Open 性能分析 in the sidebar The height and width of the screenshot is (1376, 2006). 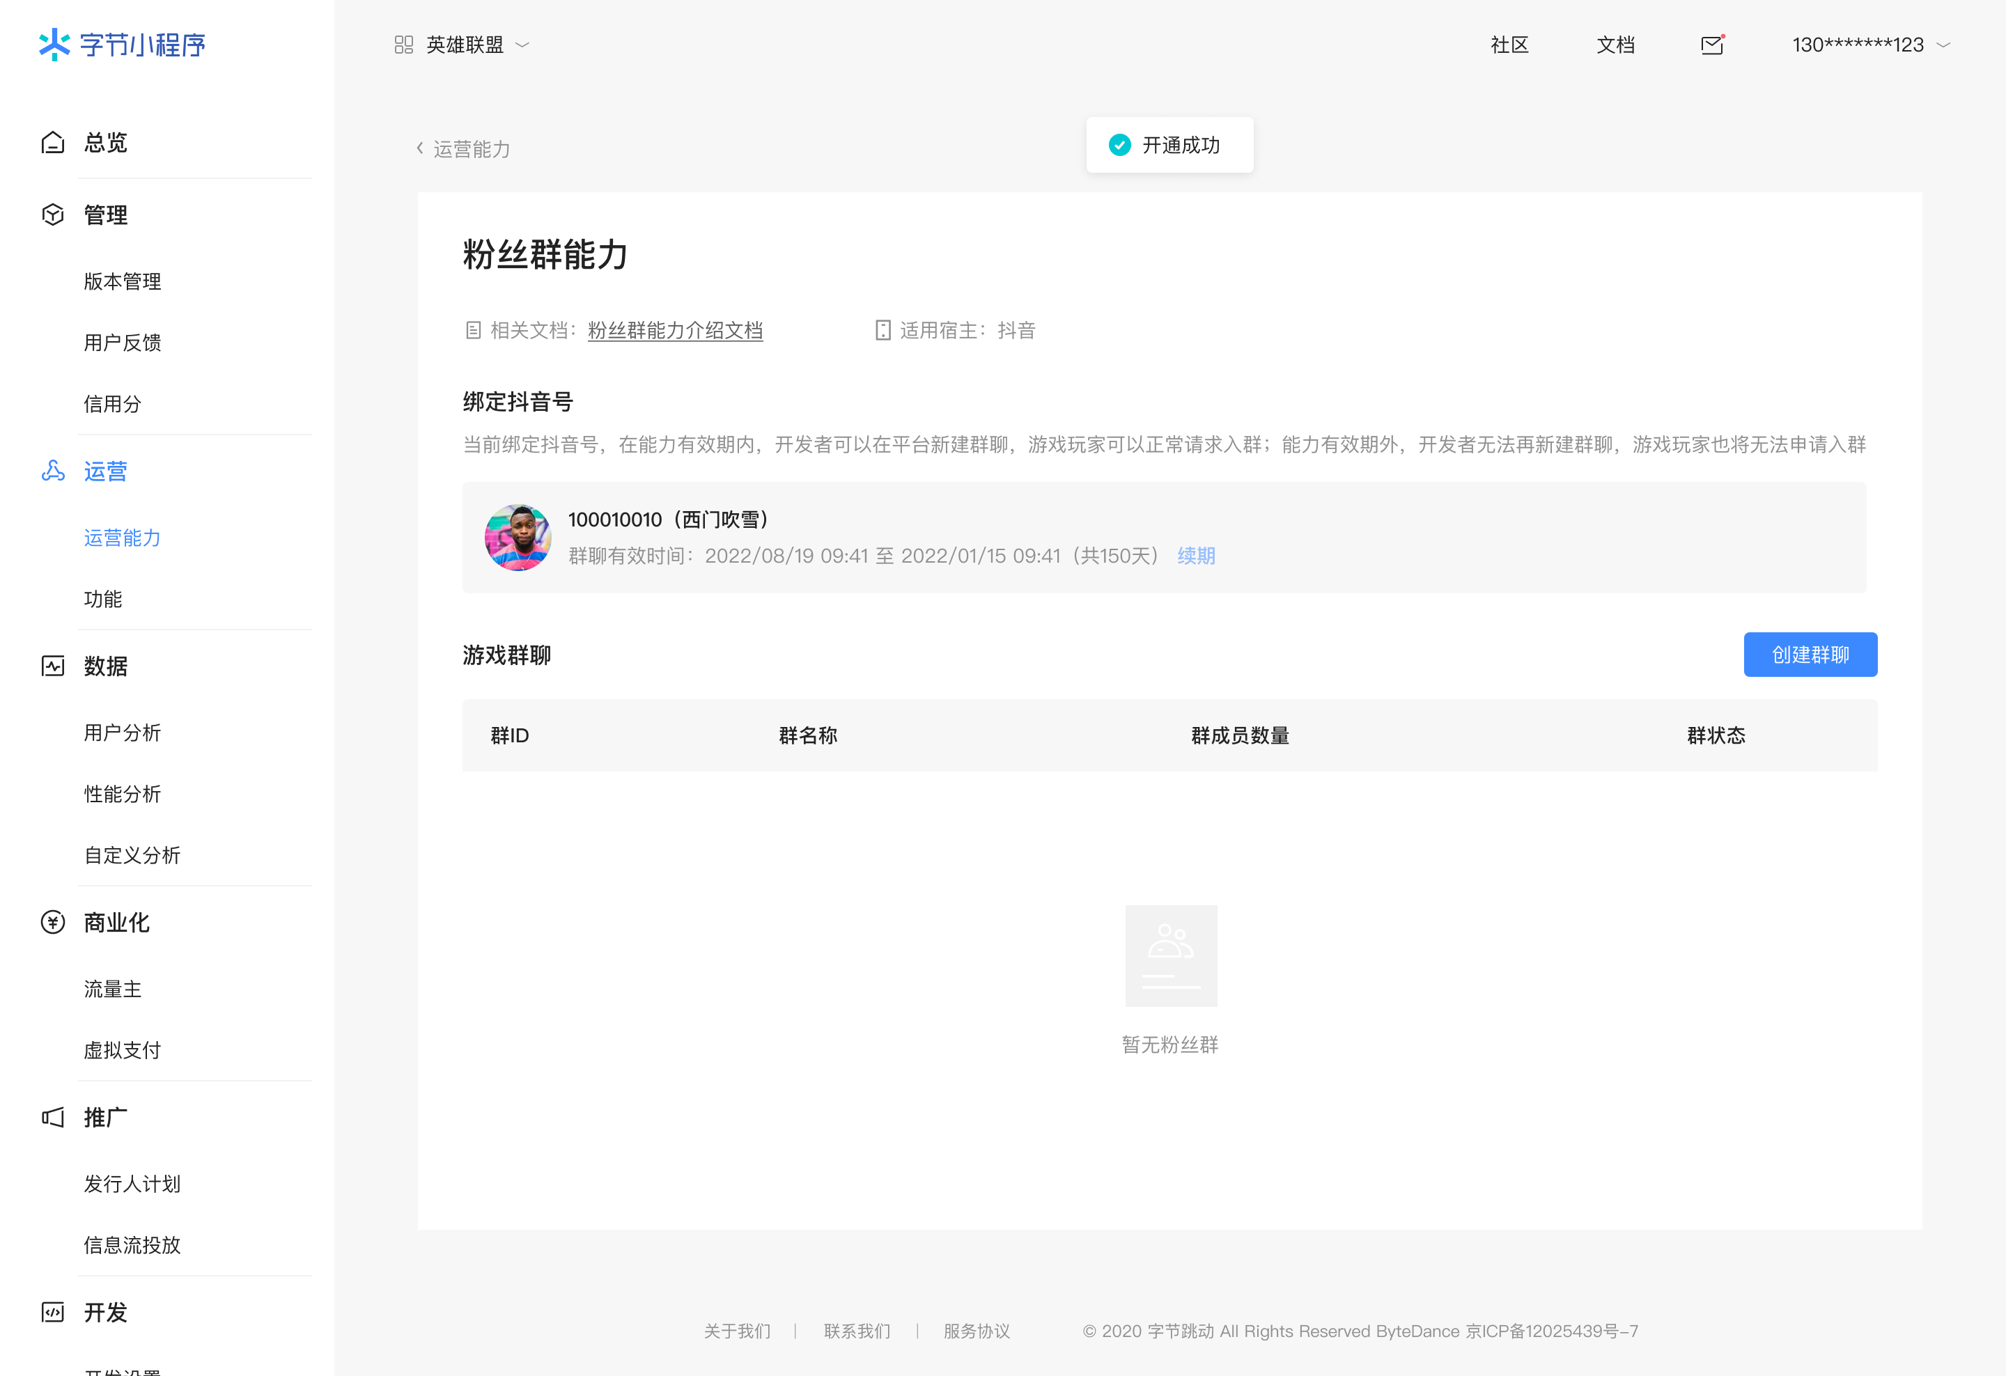click(123, 794)
